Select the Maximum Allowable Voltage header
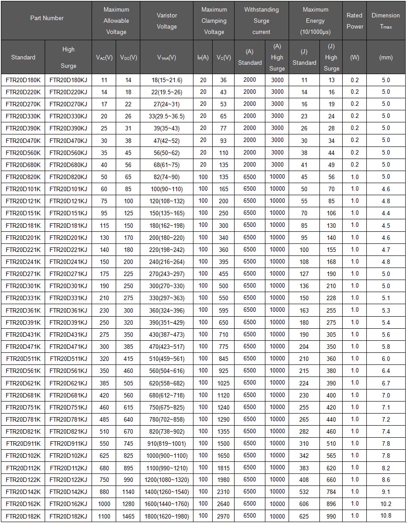407x523 pixels. (116, 21)
